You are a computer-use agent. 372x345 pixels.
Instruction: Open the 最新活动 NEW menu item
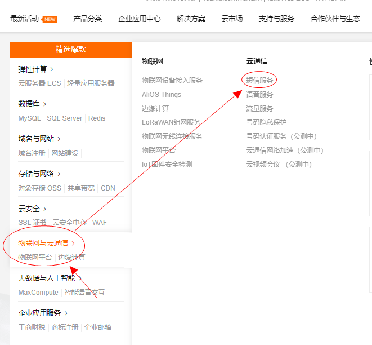[33, 19]
